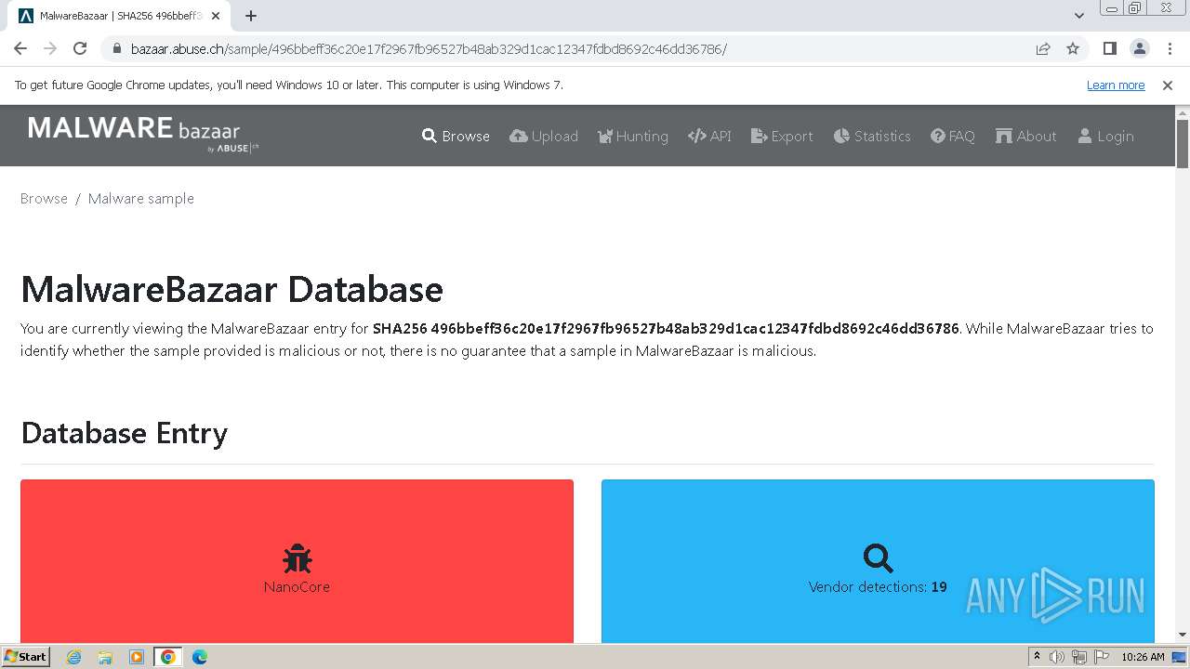Open a new browser tab
Screen dimensions: 1190x669
[251, 16]
